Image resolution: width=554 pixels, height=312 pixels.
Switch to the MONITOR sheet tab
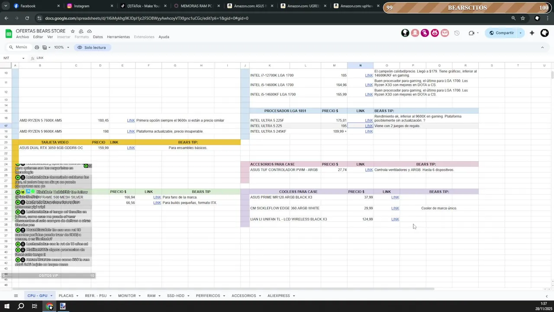click(x=127, y=296)
